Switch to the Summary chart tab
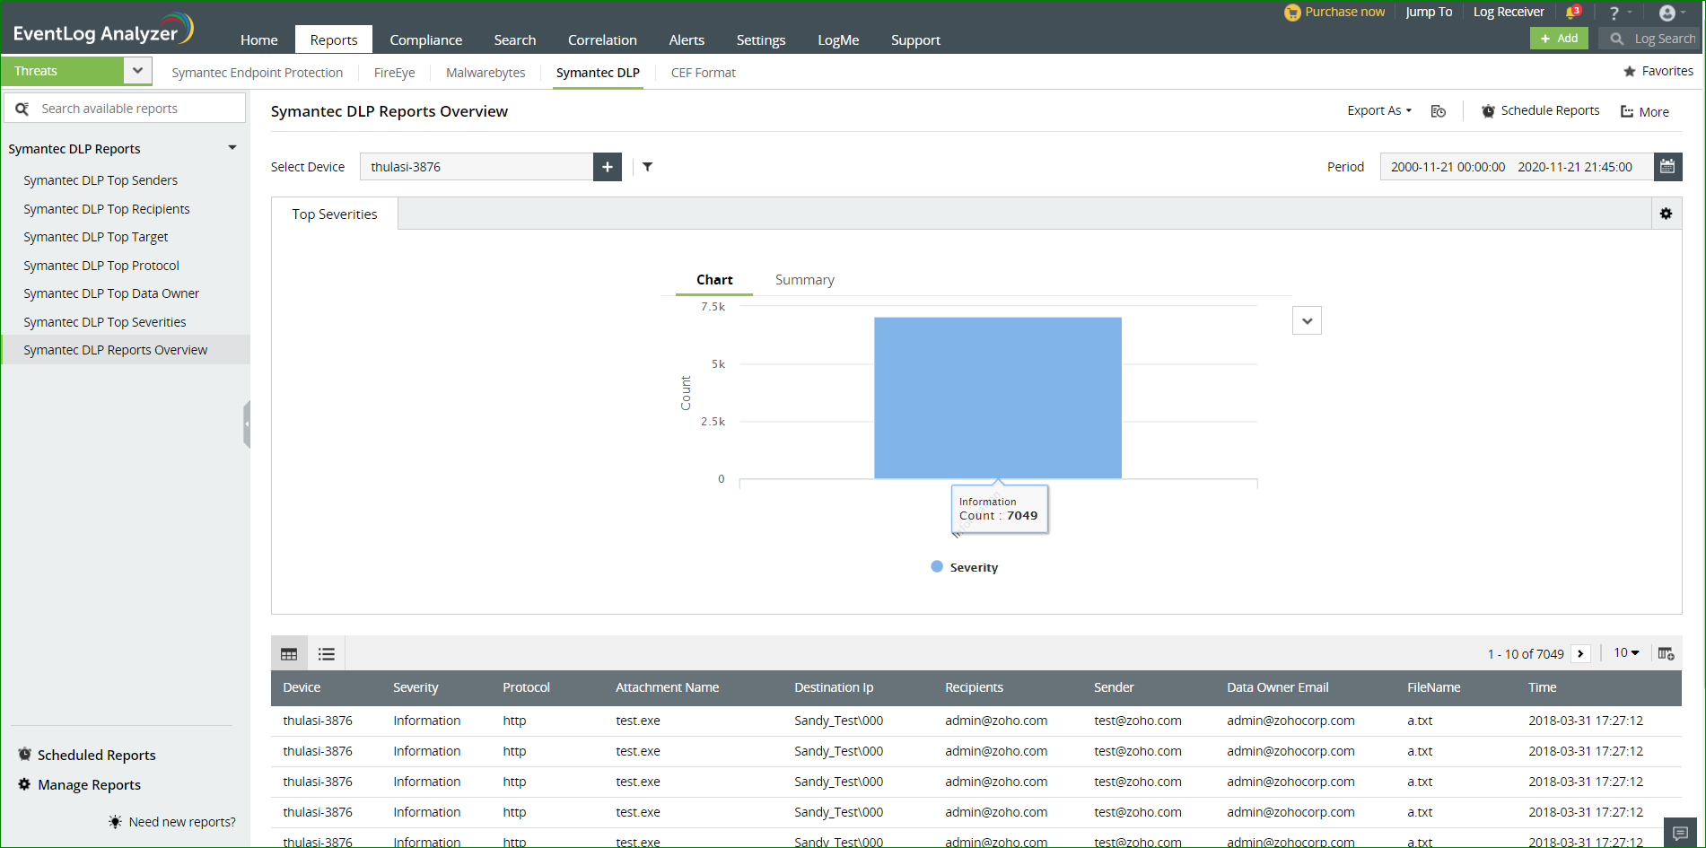1706x848 pixels. coord(804,280)
